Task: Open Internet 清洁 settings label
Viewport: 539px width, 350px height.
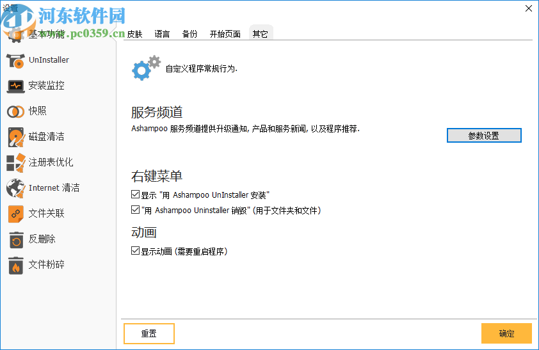Action: click(x=54, y=187)
